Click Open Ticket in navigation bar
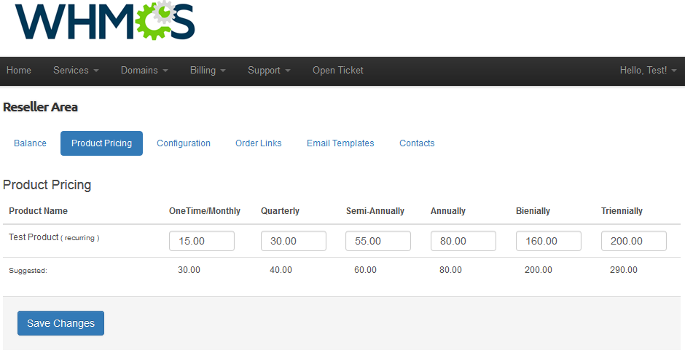The width and height of the screenshot is (685, 353). click(337, 71)
